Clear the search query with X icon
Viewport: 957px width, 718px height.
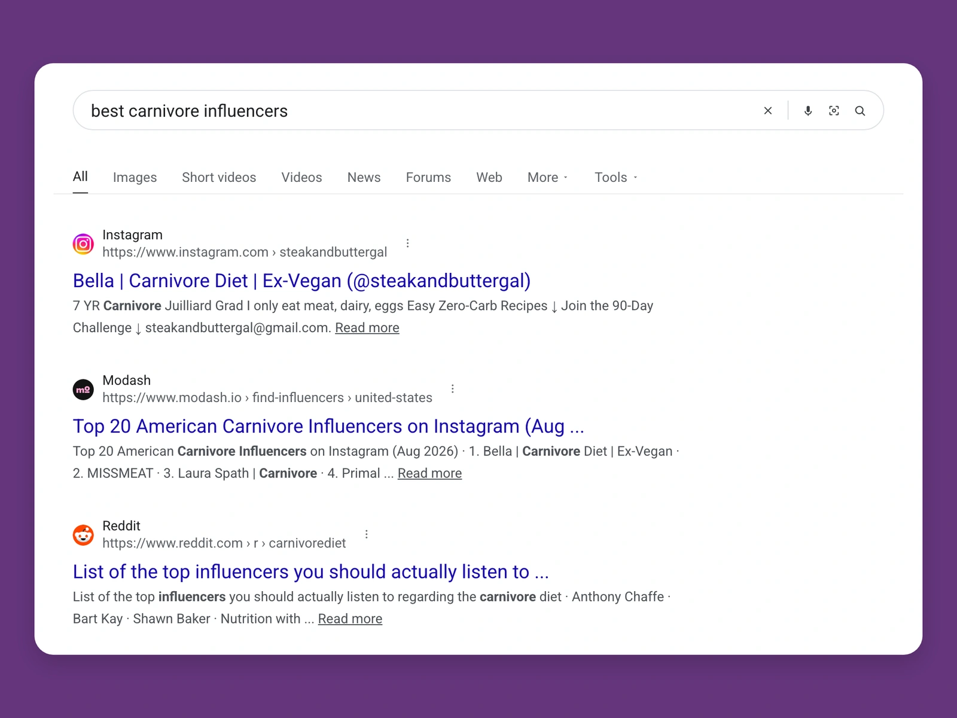pos(768,111)
